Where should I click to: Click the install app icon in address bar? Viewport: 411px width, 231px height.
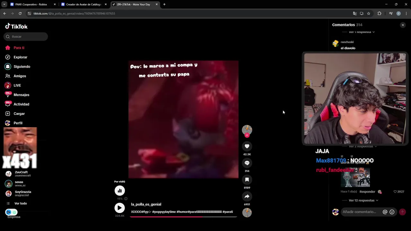(x=362, y=13)
